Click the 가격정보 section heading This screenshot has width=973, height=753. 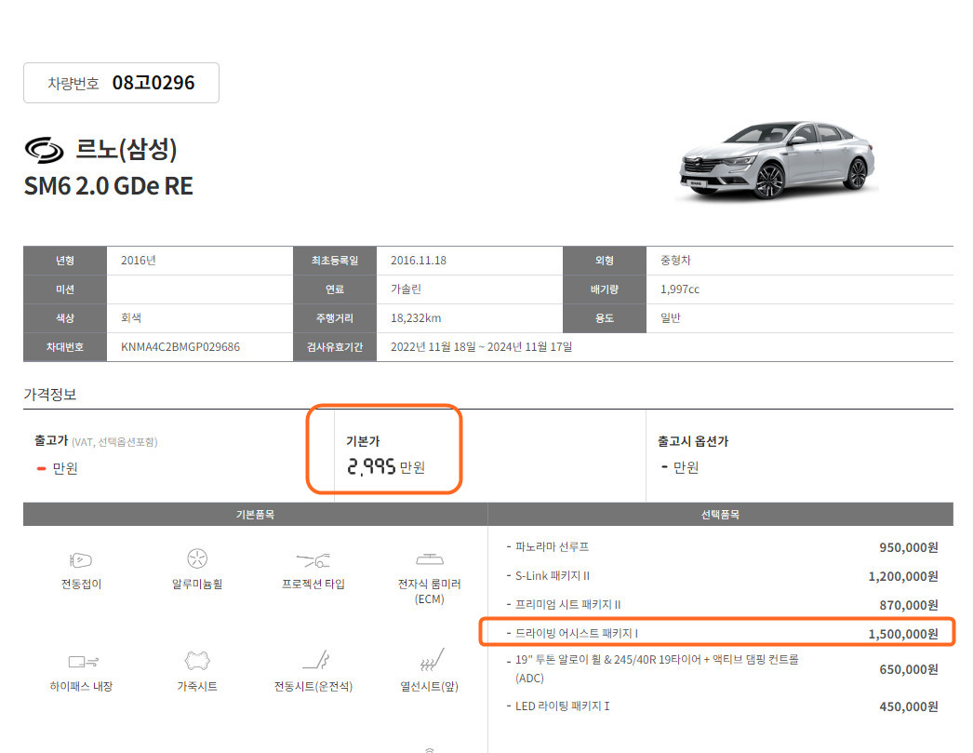click(x=50, y=395)
